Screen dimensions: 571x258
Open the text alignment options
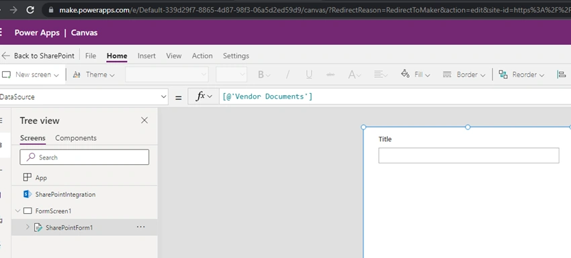coord(380,75)
